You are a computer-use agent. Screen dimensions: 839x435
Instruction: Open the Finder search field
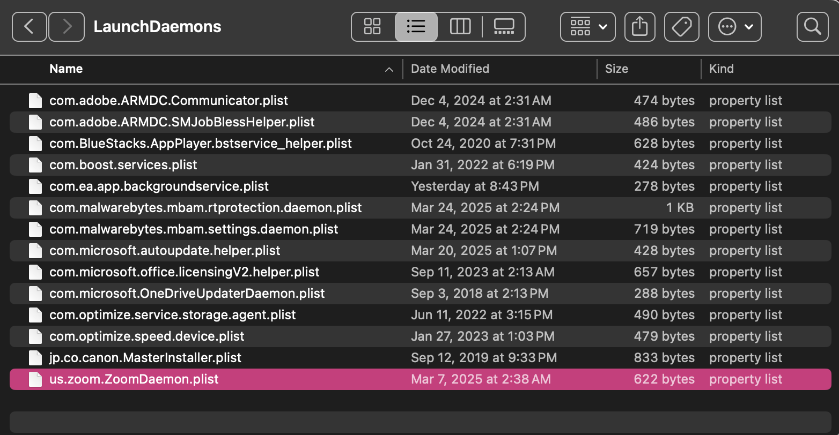[x=813, y=26]
